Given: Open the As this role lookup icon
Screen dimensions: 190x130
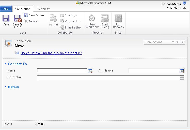Looking at the screenshot, I should (182, 71).
